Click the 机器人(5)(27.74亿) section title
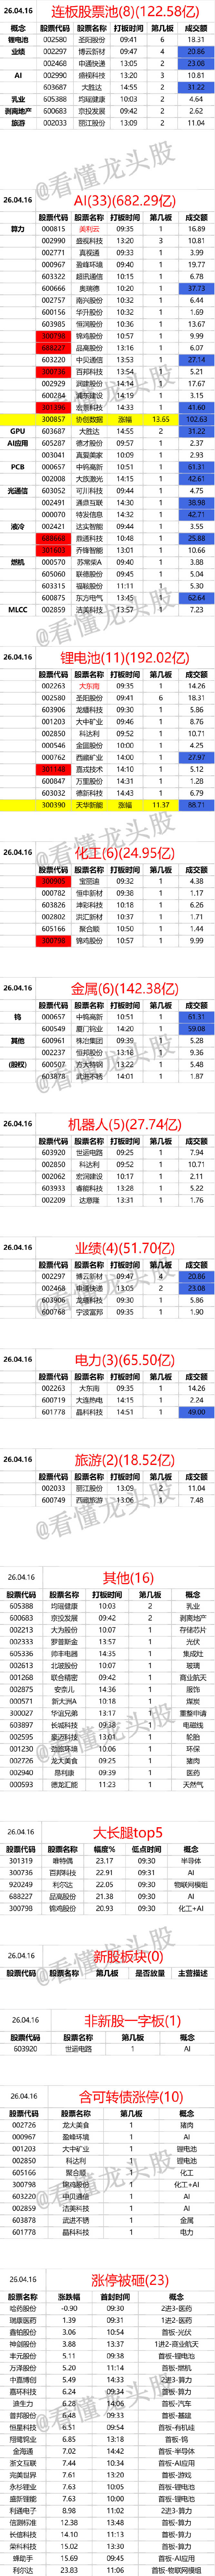The width and height of the screenshot is (215, 2576). (x=124, y=1124)
